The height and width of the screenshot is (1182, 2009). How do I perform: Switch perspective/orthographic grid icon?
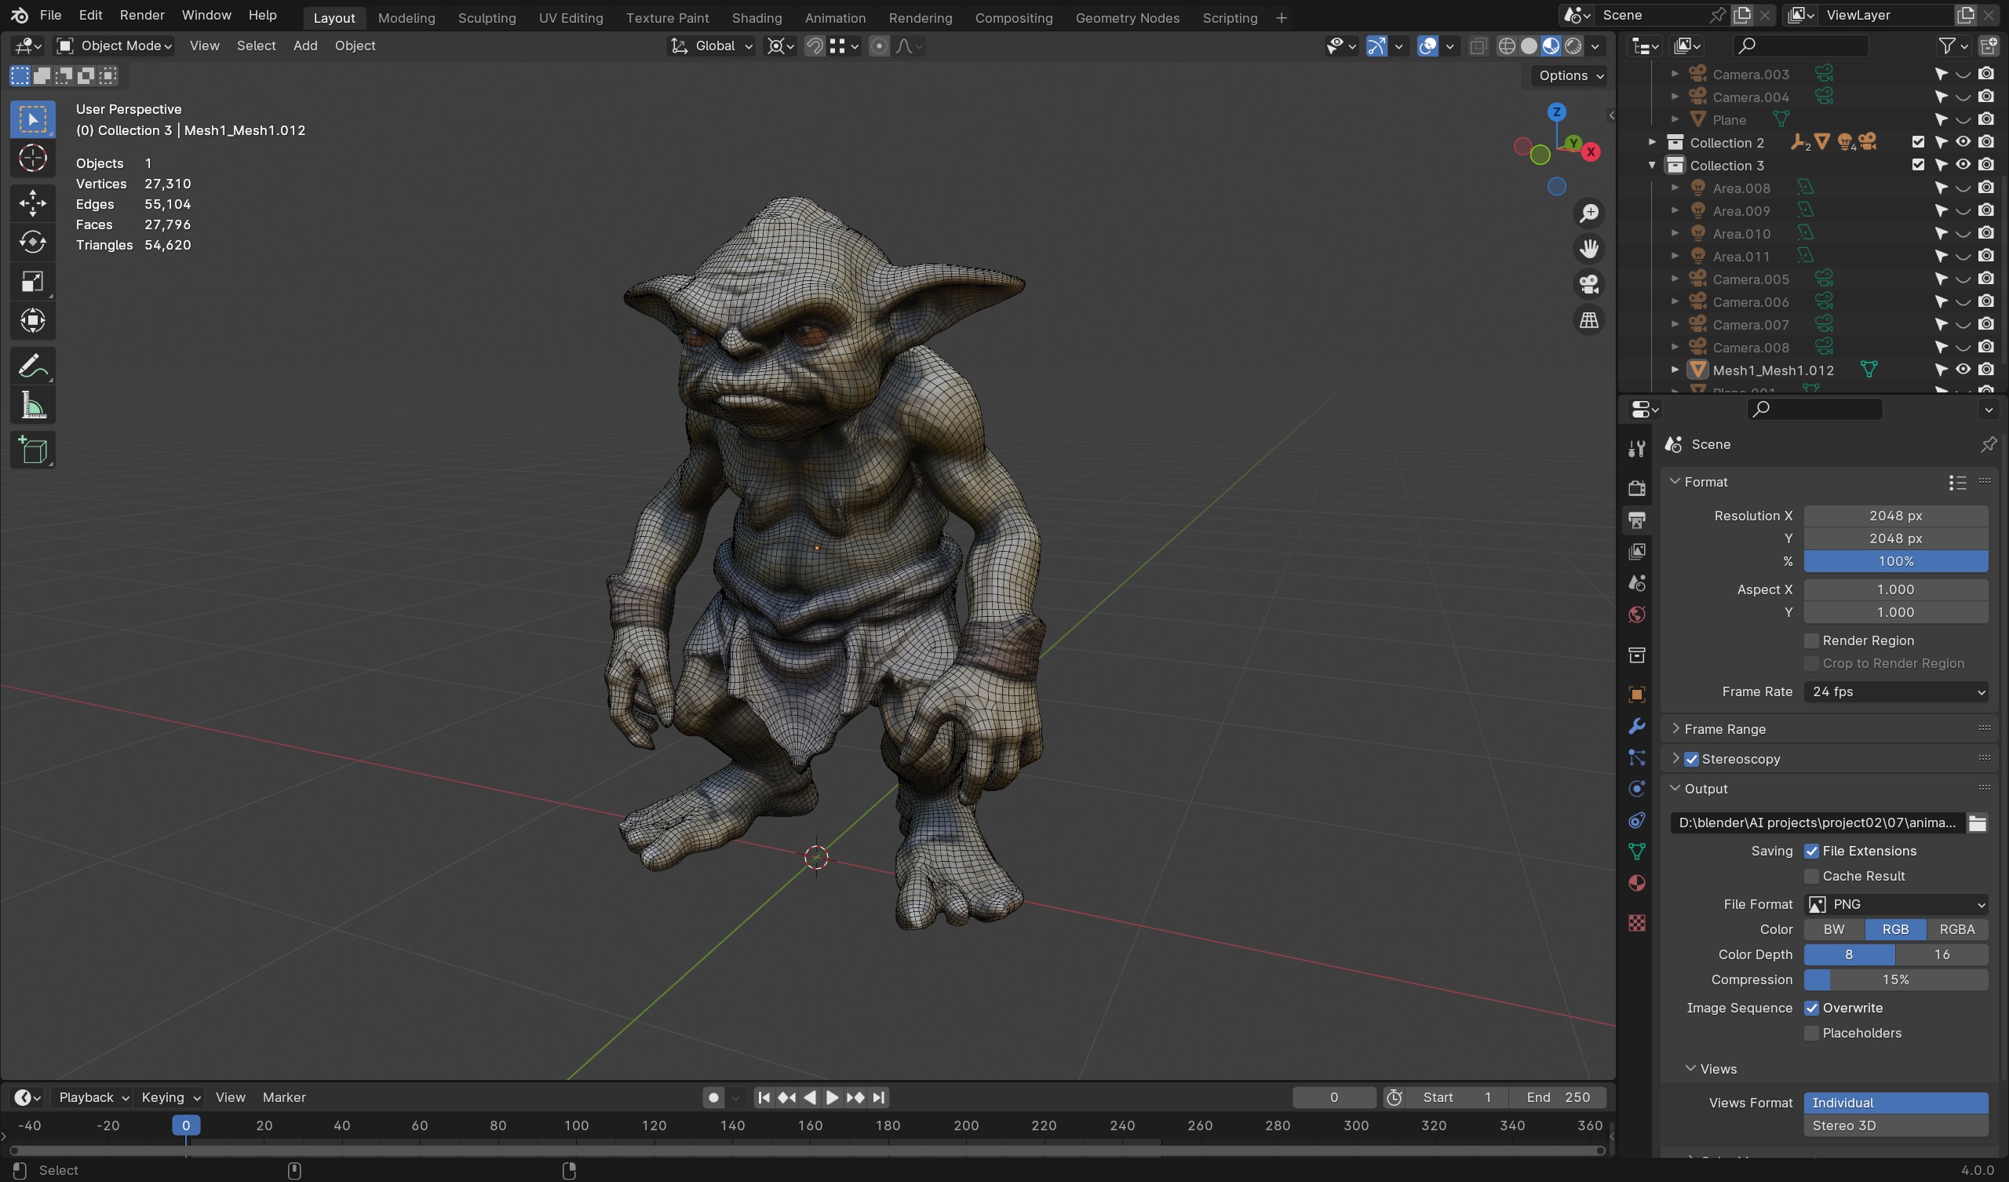click(1589, 321)
